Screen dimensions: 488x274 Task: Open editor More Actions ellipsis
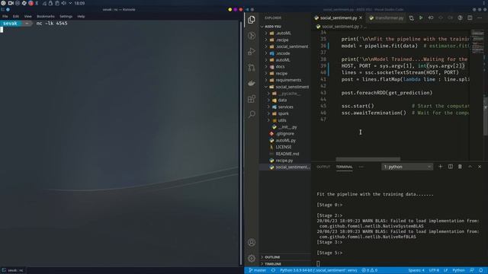click(x=480, y=18)
